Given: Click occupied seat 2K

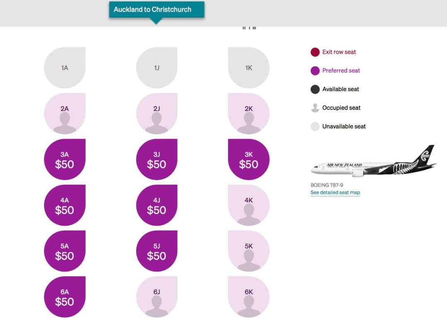Looking at the screenshot, I should coord(249,113).
